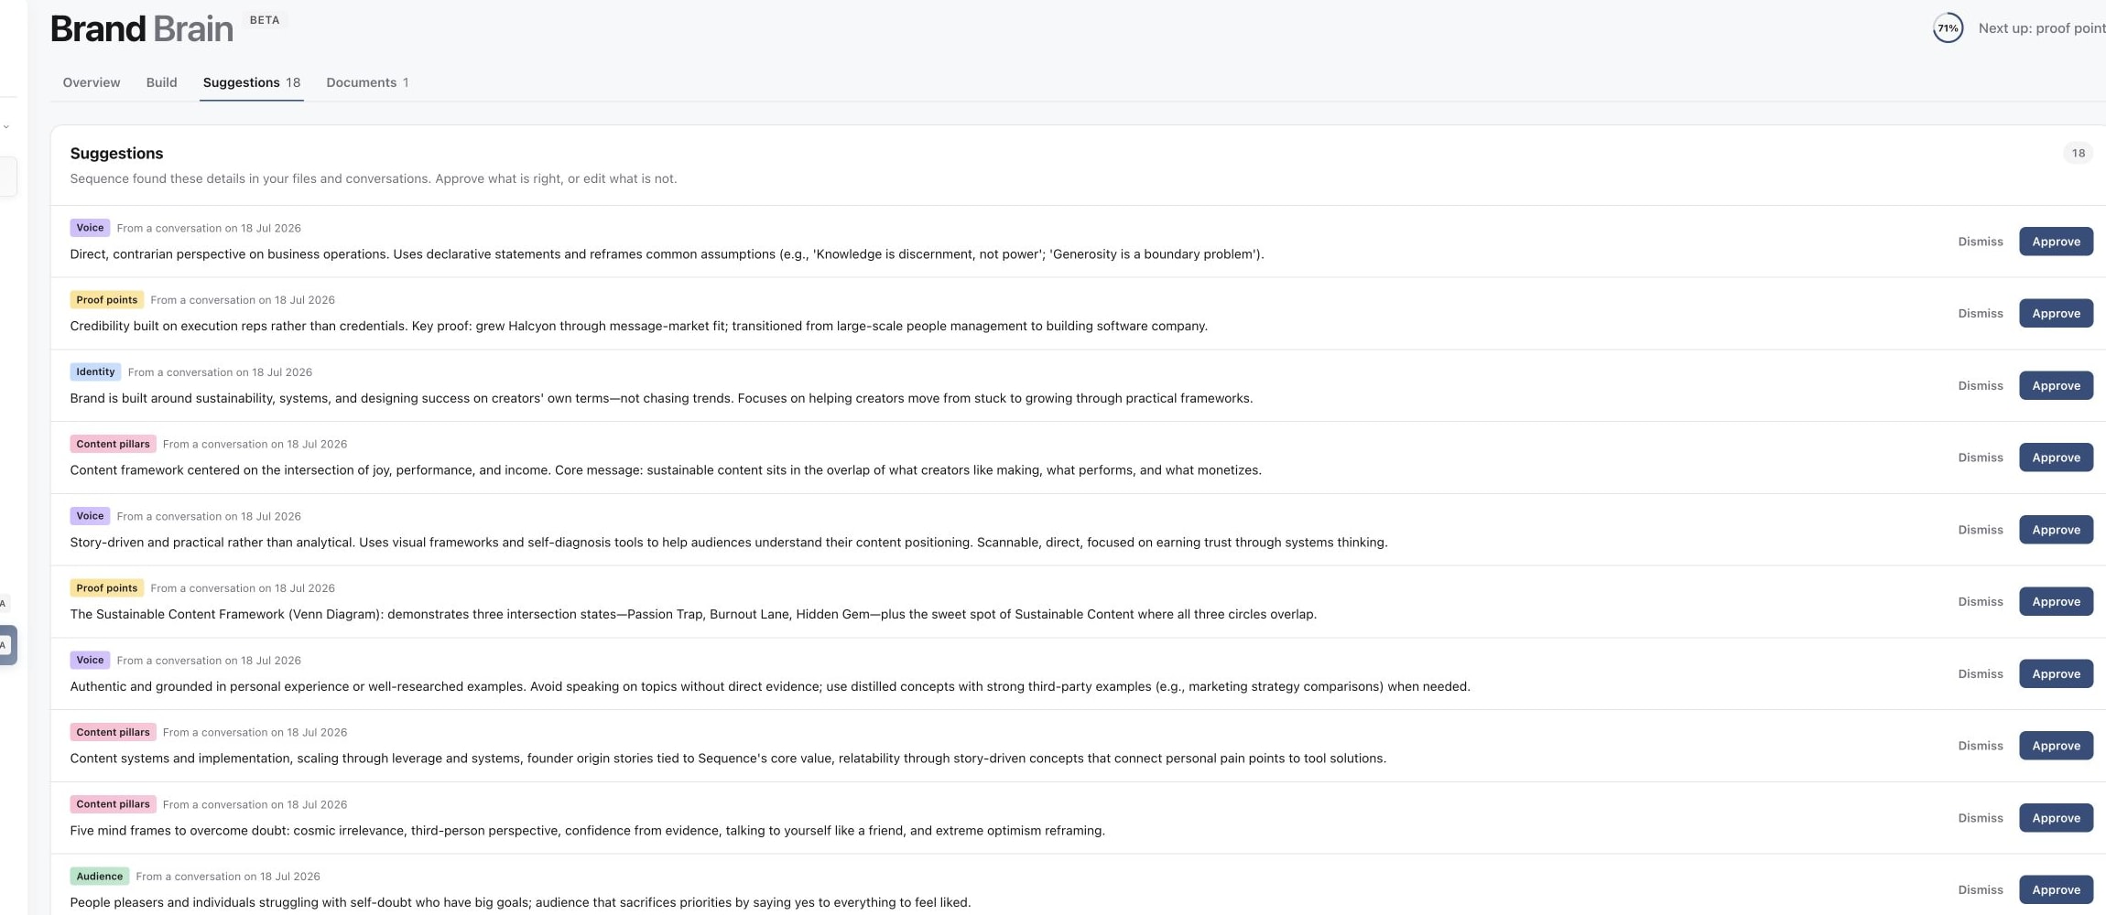Dismiss the 'Content systems and implementation' suggestion

coord(1981,746)
